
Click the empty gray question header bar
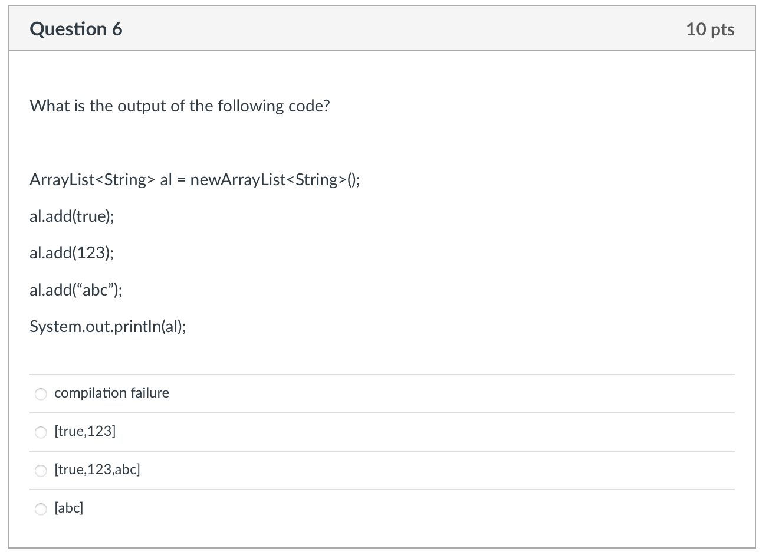[404, 29]
